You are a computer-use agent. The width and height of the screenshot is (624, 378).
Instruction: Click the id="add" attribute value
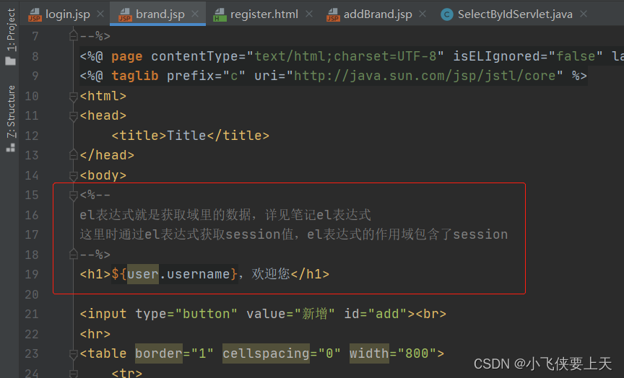tap(387, 314)
